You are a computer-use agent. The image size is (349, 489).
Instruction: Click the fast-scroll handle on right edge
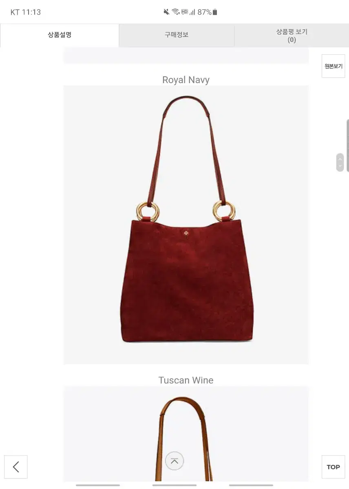click(x=340, y=162)
